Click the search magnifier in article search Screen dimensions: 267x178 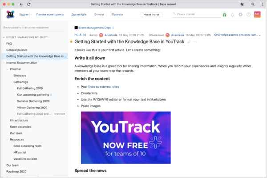[x=174, y=14]
